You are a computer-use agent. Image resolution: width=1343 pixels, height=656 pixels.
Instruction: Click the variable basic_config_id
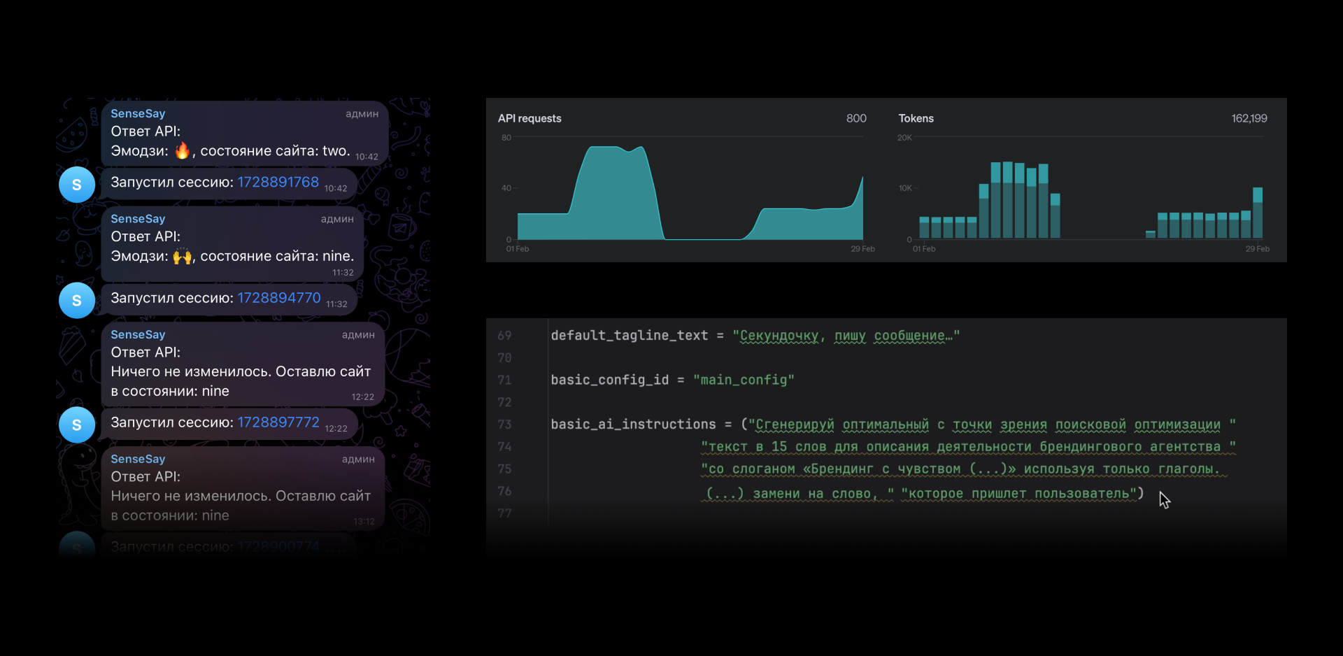(610, 380)
